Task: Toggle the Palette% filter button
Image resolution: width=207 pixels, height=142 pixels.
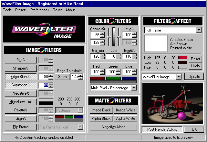Action: pos(21,110)
